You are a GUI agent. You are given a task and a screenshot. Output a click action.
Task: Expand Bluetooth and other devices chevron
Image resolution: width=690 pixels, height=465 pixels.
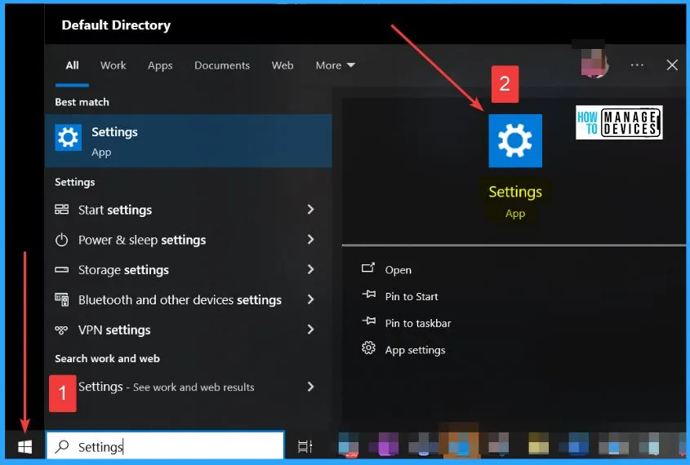310,299
